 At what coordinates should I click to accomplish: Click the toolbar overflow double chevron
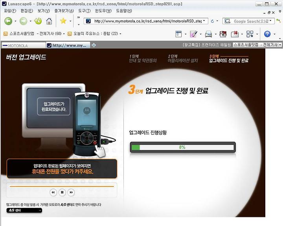(79, 17)
